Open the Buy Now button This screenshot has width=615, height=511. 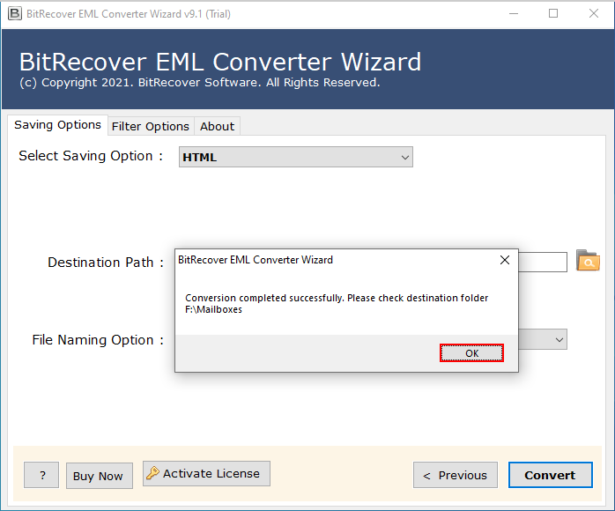tap(100, 476)
